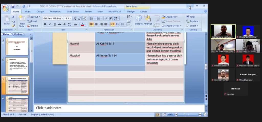
Task: Click the Paste clipboard icon
Action: [x=7, y=19]
